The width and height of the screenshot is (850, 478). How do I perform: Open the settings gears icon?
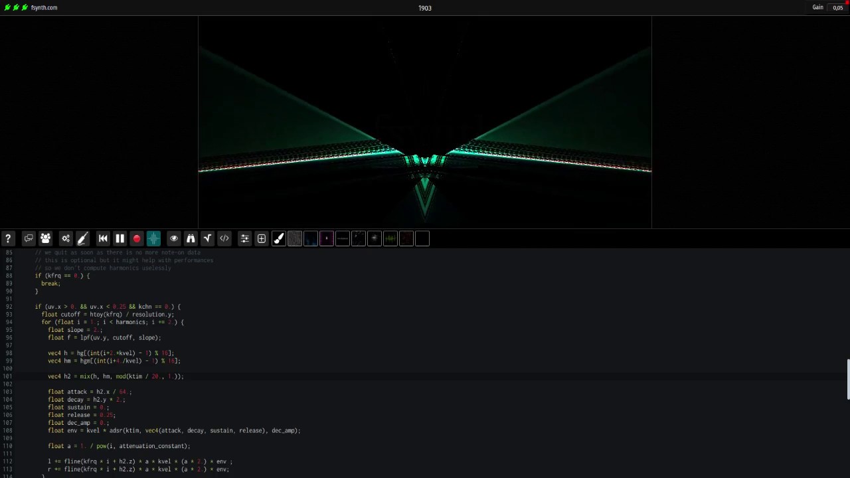pyautogui.click(x=66, y=238)
